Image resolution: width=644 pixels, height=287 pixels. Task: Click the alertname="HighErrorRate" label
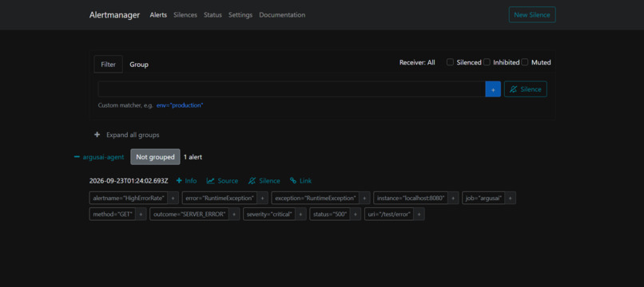(x=129, y=198)
